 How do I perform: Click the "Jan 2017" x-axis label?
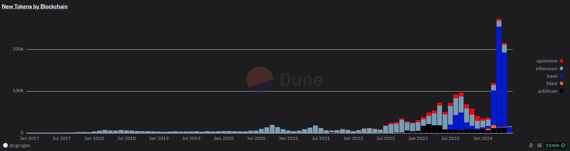click(29, 138)
